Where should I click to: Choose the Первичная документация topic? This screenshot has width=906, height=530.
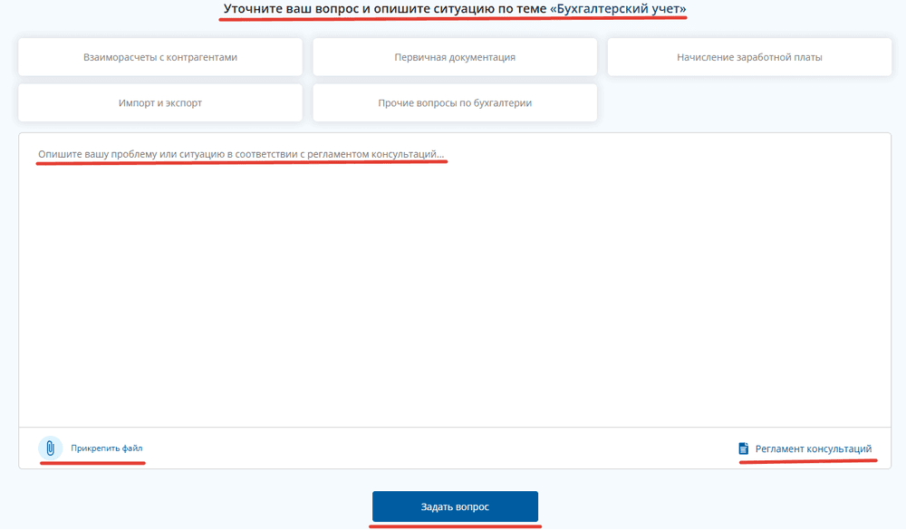(455, 57)
